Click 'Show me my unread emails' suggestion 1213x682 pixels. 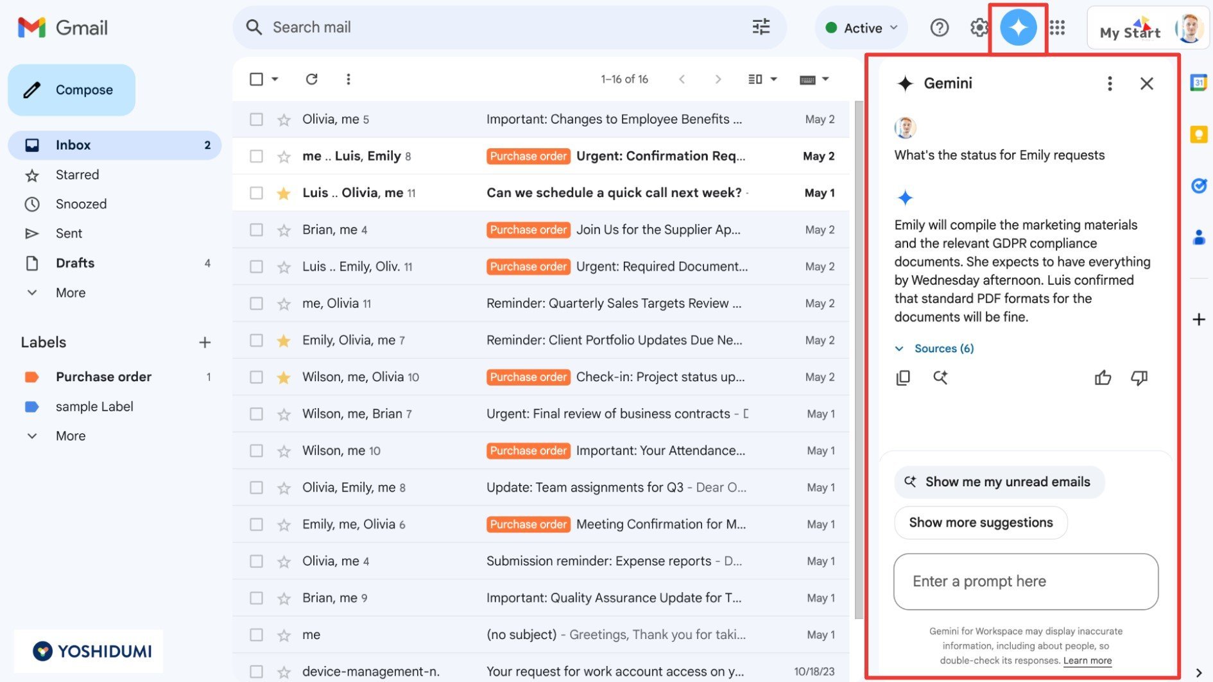(x=999, y=482)
